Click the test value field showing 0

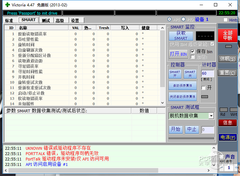click(x=207, y=130)
